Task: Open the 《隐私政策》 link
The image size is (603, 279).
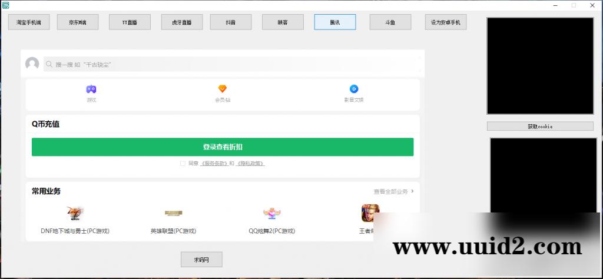Action: tap(250, 163)
